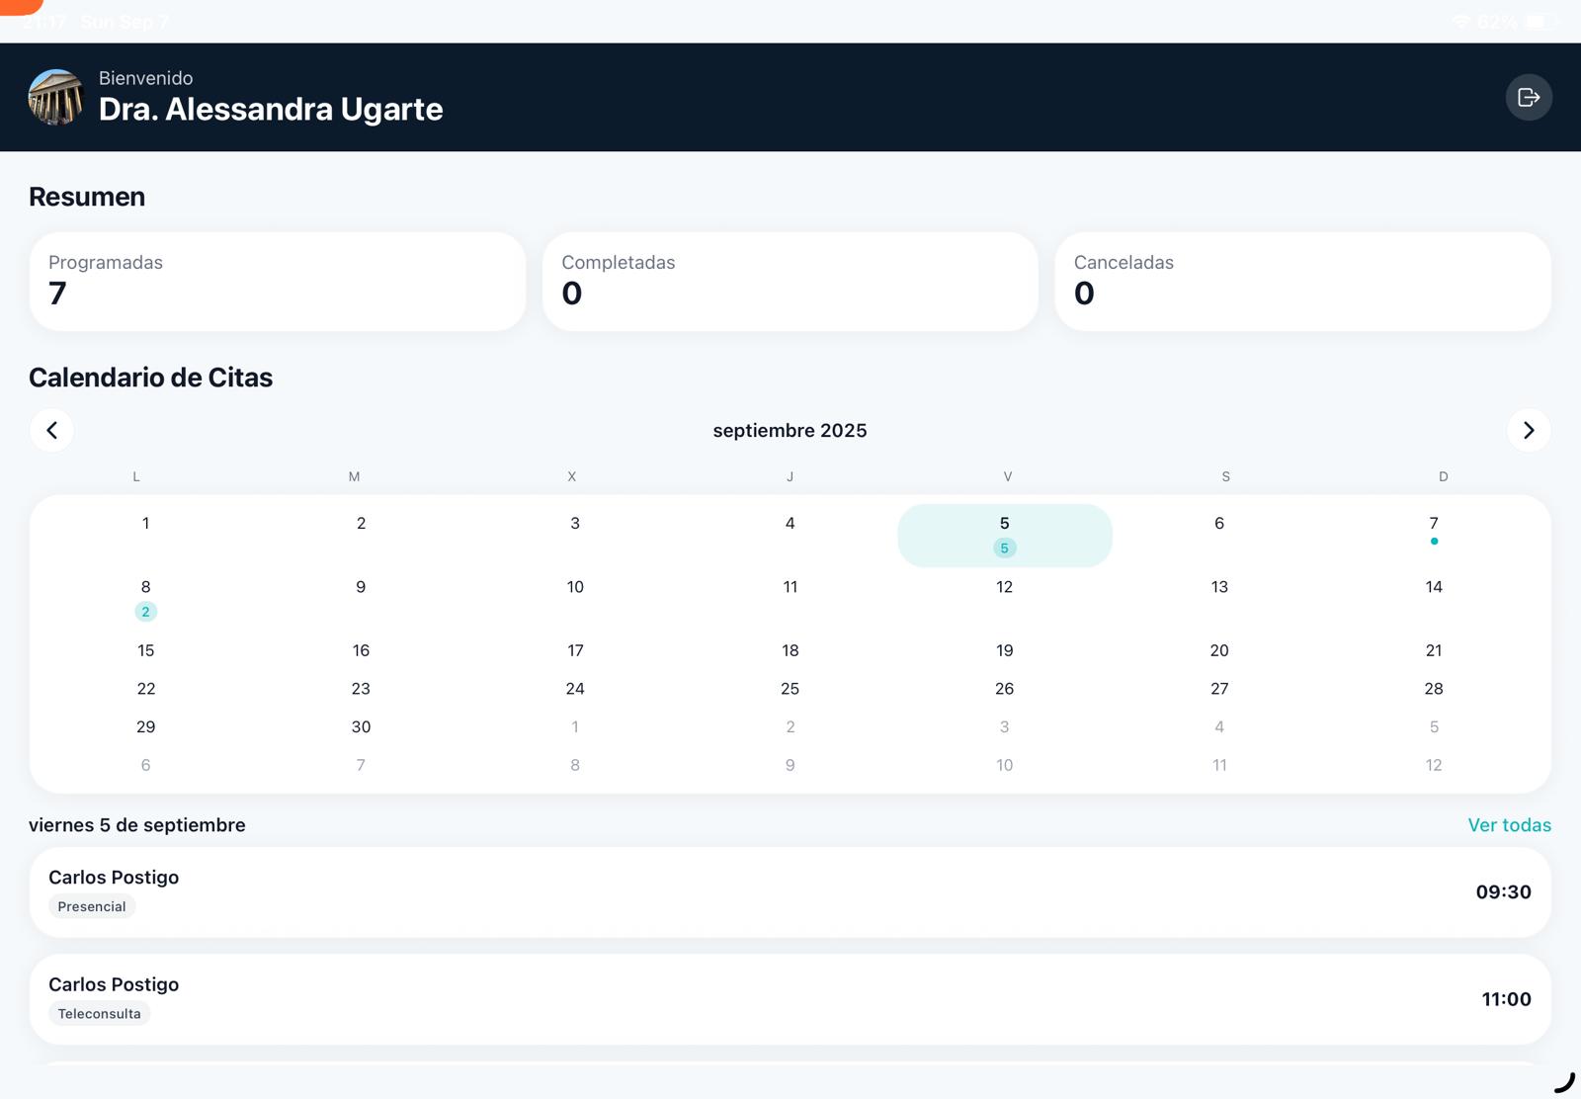Image resolution: width=1581 pixels, height=1099 pixels.
Task: Click the Teleconsulta tag badge
Action: 99,1013
